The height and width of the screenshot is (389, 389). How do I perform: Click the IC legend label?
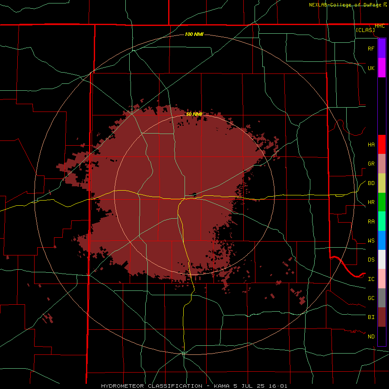point(371,279)
